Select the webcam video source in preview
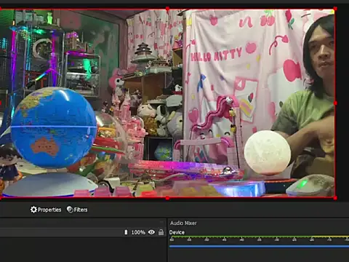The image size is (349, 262). coord(167,103)
